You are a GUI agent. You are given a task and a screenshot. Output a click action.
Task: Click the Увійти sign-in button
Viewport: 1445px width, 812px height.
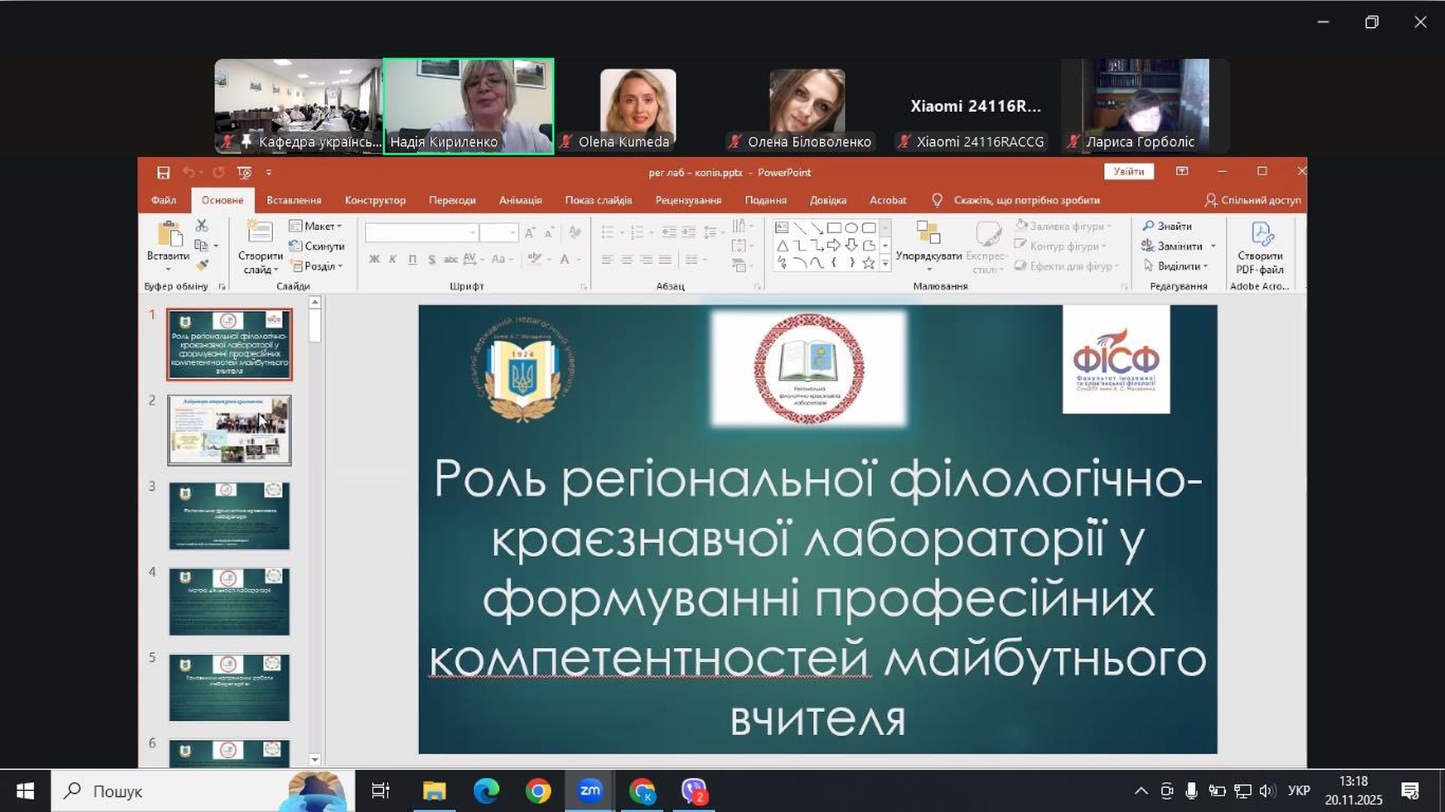click(1128, 172)
